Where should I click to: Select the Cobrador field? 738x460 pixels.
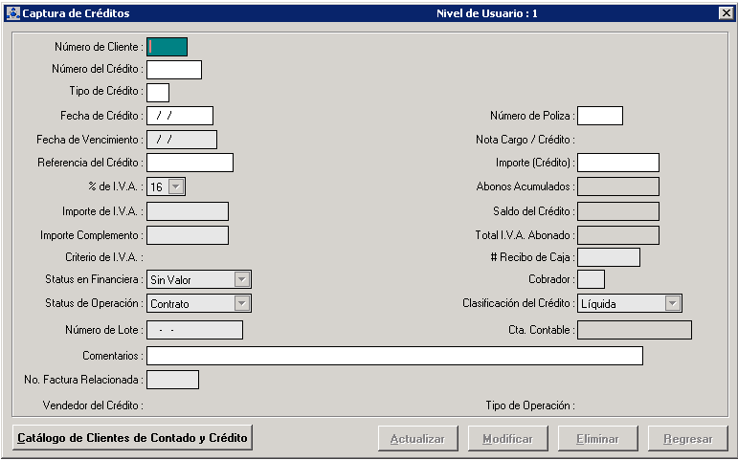point(591,279)
